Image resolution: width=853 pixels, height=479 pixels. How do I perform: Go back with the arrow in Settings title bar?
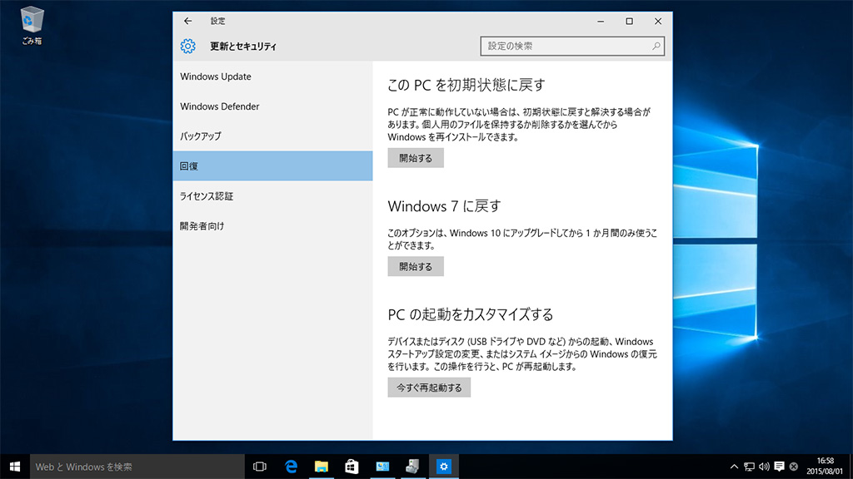pyautogui.click(x=187, y=21)
